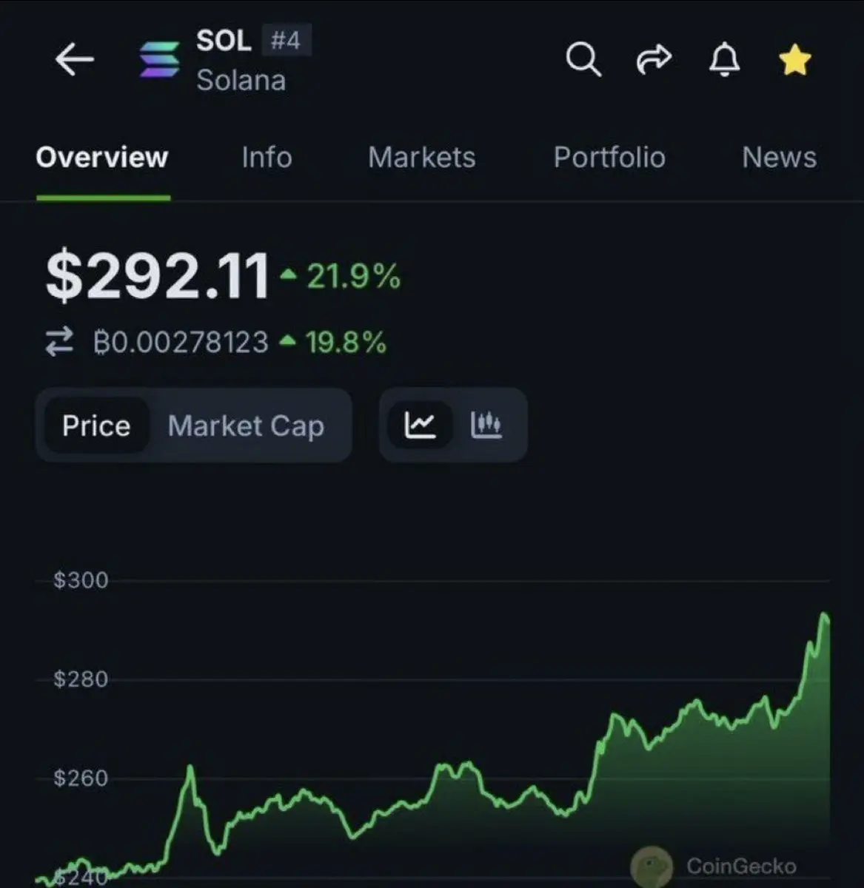864x888 pixels.
Task: Open the Markets tab
Action: [x=422, y=158]
